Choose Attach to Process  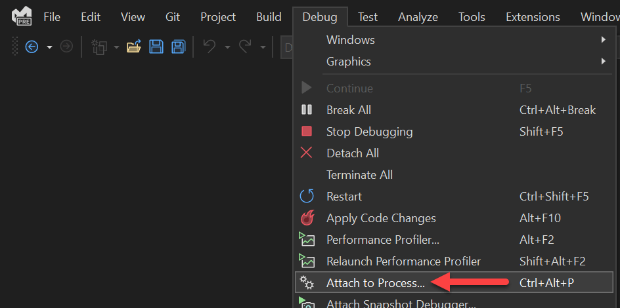click(x=375, y=283)
